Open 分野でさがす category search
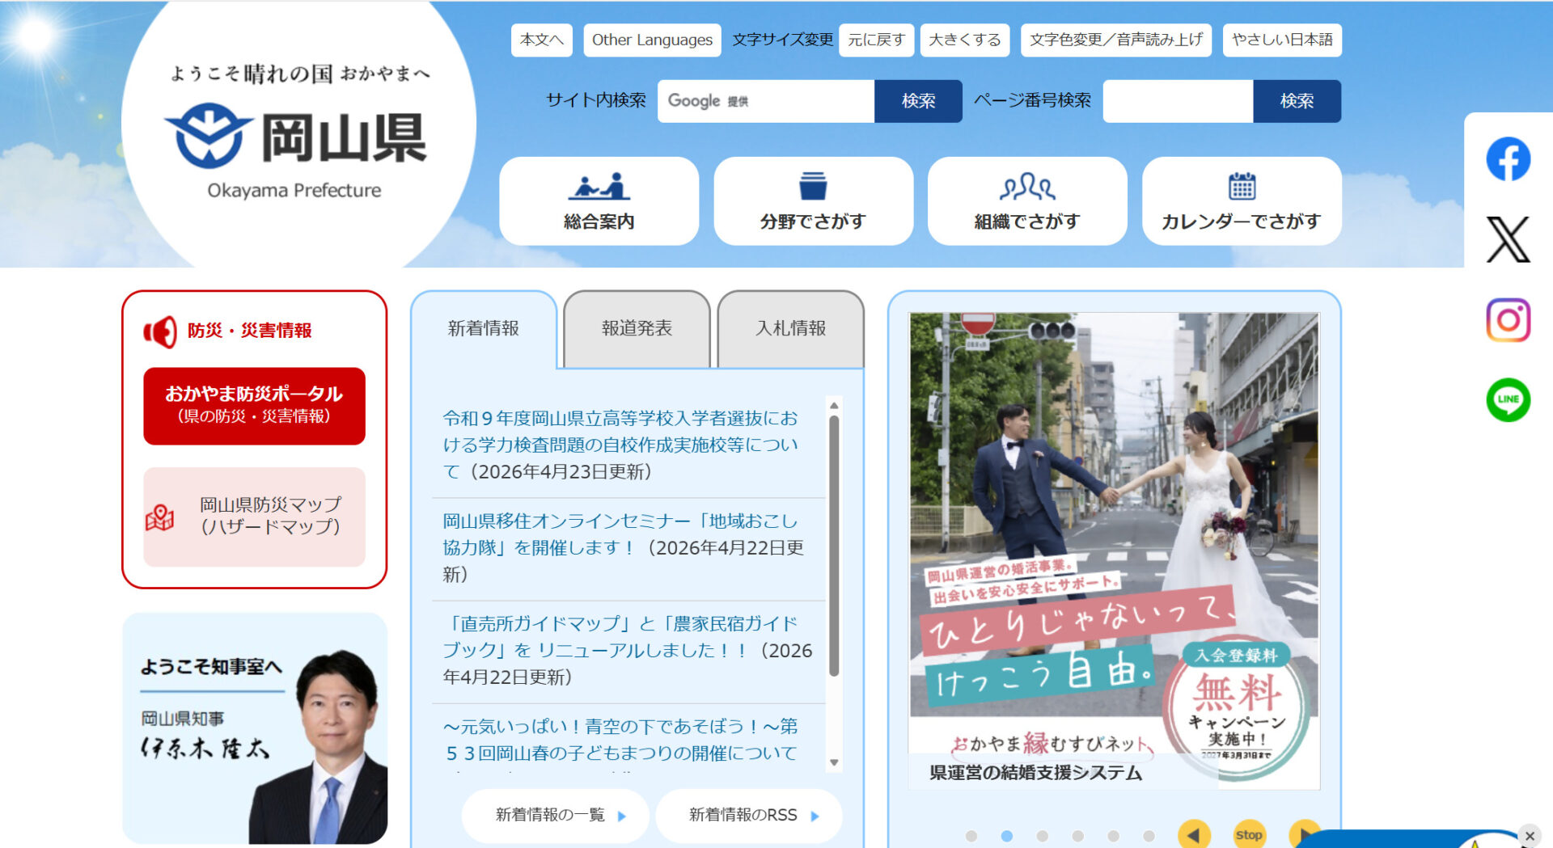 point(813,200)
